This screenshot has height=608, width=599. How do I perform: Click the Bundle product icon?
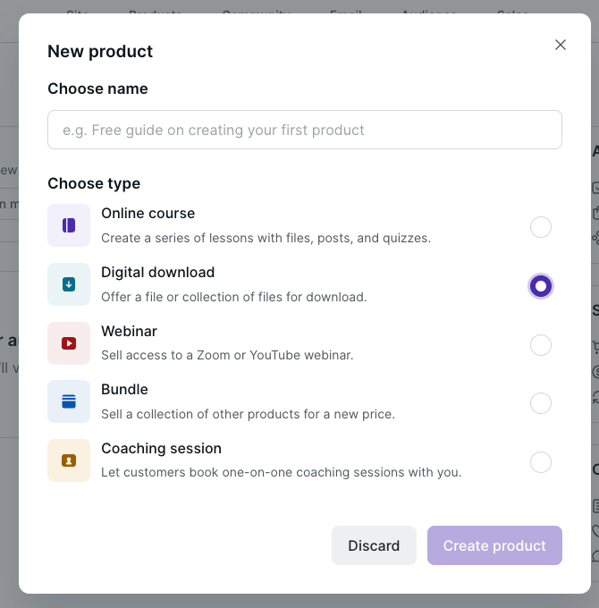point(69,401)
